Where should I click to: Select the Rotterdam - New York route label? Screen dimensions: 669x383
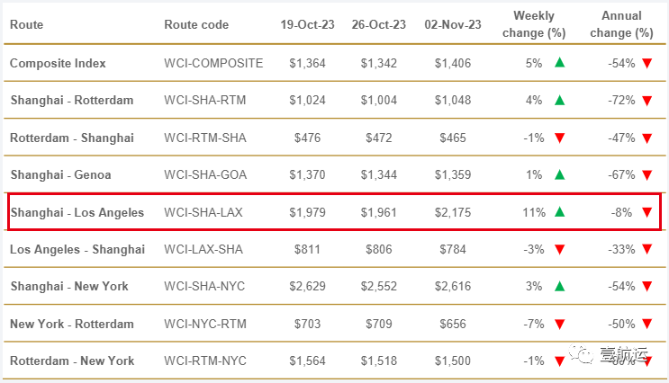[x=72, y=361]
